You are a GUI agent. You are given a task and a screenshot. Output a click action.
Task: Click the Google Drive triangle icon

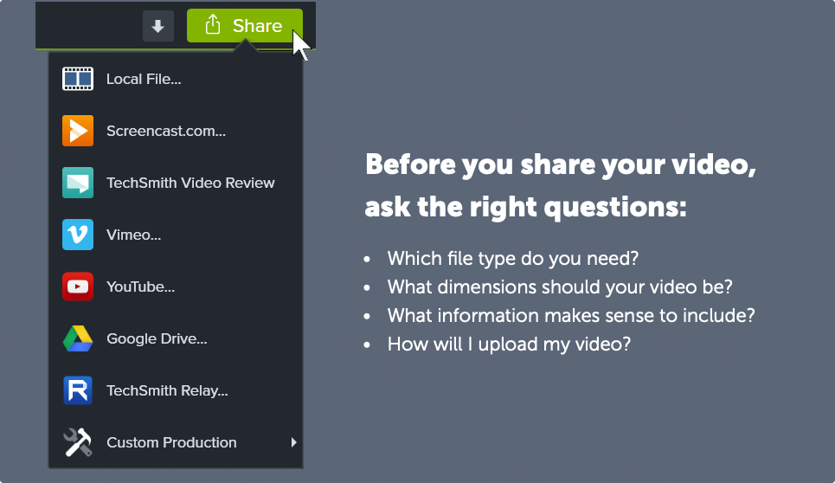pyautogui.click(x=78, y=338)
